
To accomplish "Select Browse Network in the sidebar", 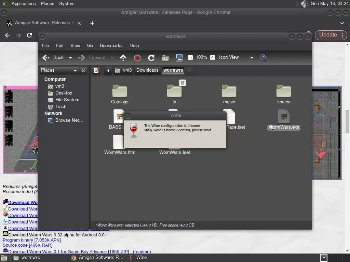I will tap(66, 120).
